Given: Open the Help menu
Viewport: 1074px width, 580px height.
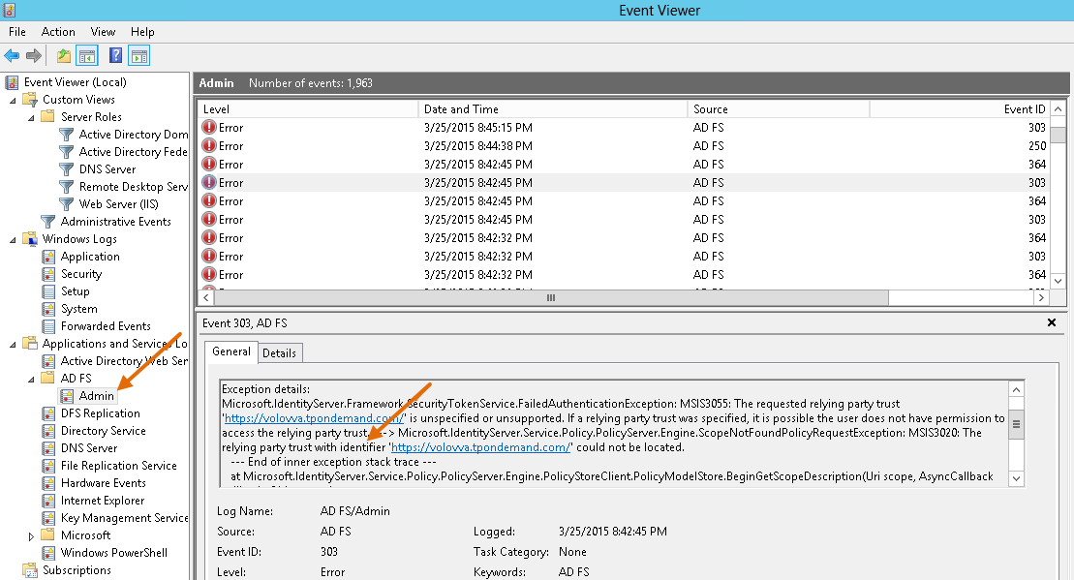Looking at the screenshot, I should (x=142, y=32).
